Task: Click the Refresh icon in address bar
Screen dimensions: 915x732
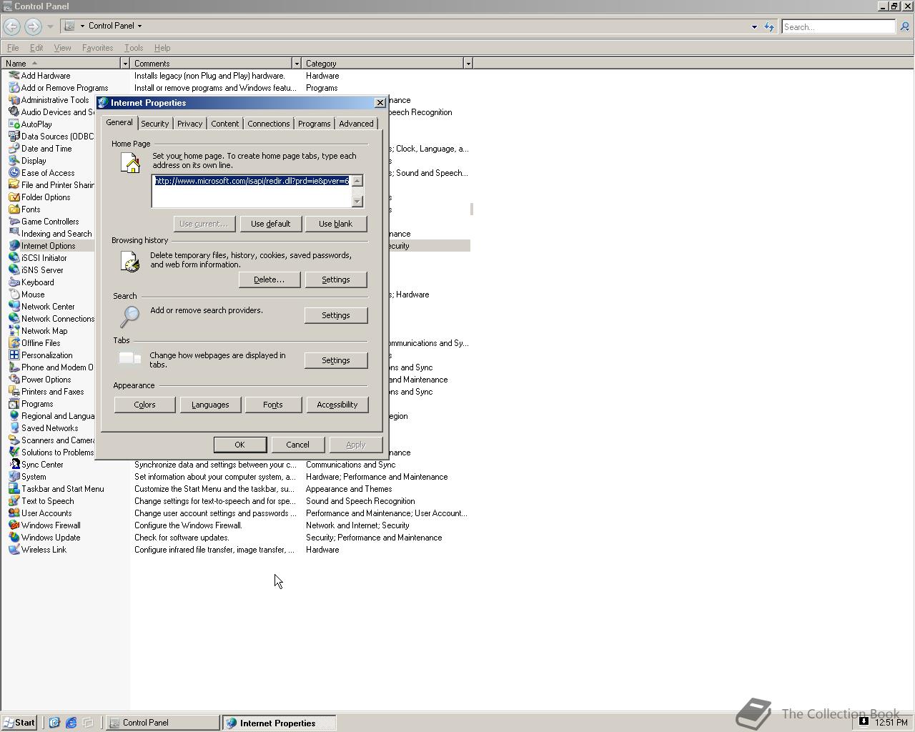Action: tap(769, 26)
